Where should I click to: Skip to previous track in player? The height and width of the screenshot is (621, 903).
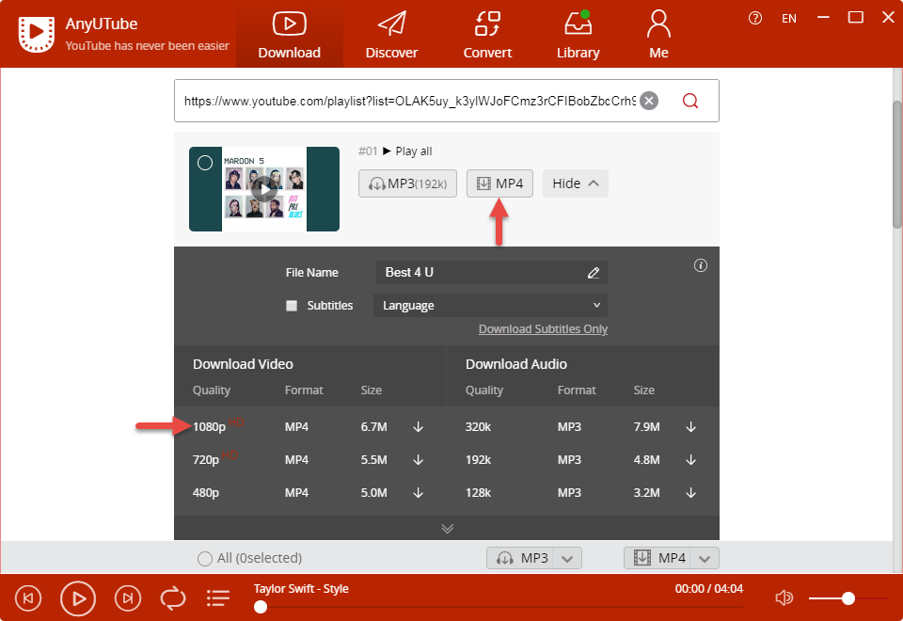tap(28, 598)
